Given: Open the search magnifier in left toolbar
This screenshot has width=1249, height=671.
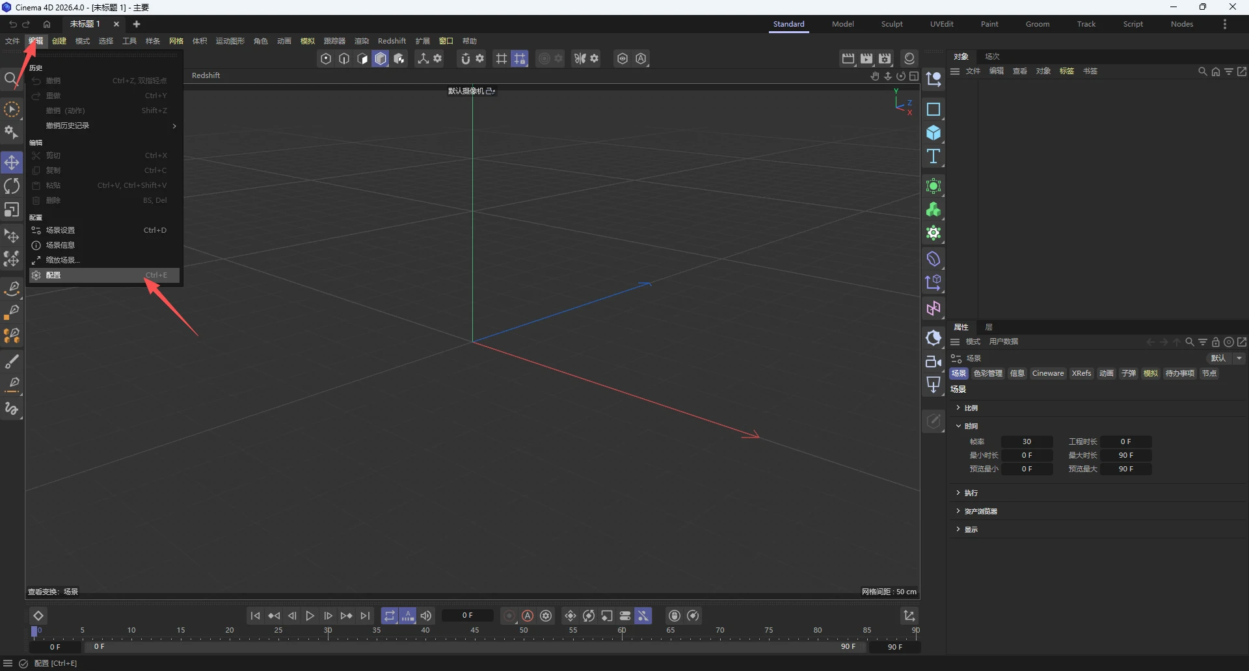Looking at the screenshot, I should [x=10, y=79].
